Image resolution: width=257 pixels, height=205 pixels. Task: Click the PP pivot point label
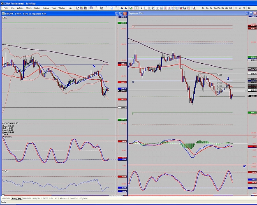pyautogui.click(x=133, y=82)
